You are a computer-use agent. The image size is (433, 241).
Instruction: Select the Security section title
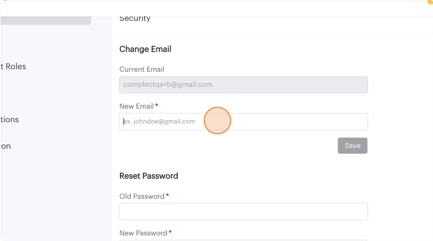(x=135, y=18)
